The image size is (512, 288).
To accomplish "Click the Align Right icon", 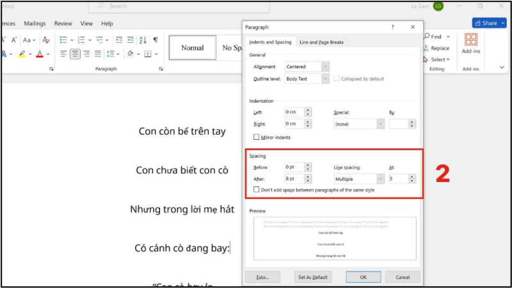I will (86, 54).
